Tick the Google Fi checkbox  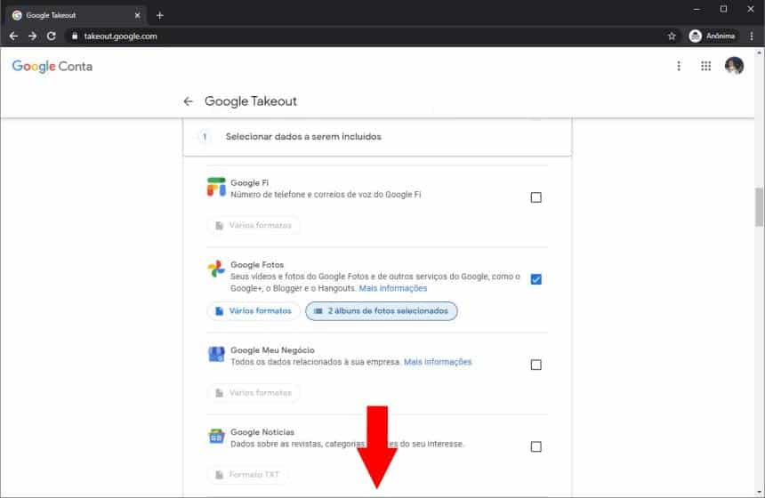(x=536, y=197)
